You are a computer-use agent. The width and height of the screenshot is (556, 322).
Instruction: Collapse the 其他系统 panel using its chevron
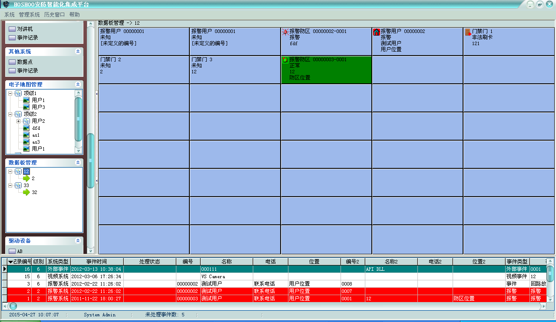(x=78, y=52)
